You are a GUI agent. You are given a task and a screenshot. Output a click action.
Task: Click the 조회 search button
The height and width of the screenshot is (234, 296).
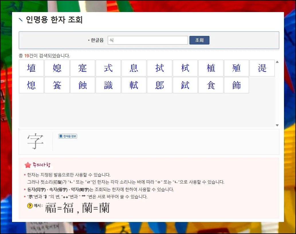point(199,40)
